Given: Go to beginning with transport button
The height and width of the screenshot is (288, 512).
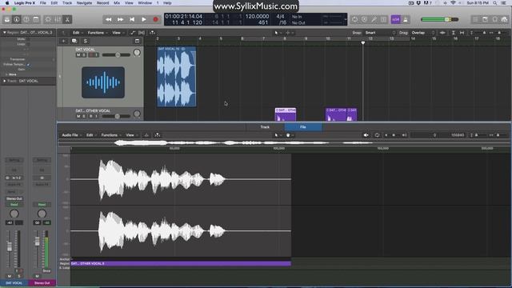Looking at the screenshot, I should [132, 19].
